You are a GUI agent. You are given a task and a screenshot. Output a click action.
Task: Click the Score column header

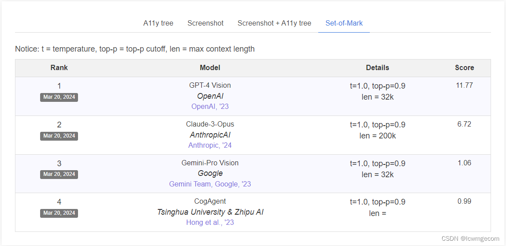click(x=465, y=68)
